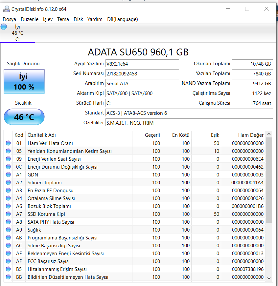This screenshot has width=278, height=286.
Task: Click status orb for Ham Veri Hata Oranı
Action: [8, 143]
